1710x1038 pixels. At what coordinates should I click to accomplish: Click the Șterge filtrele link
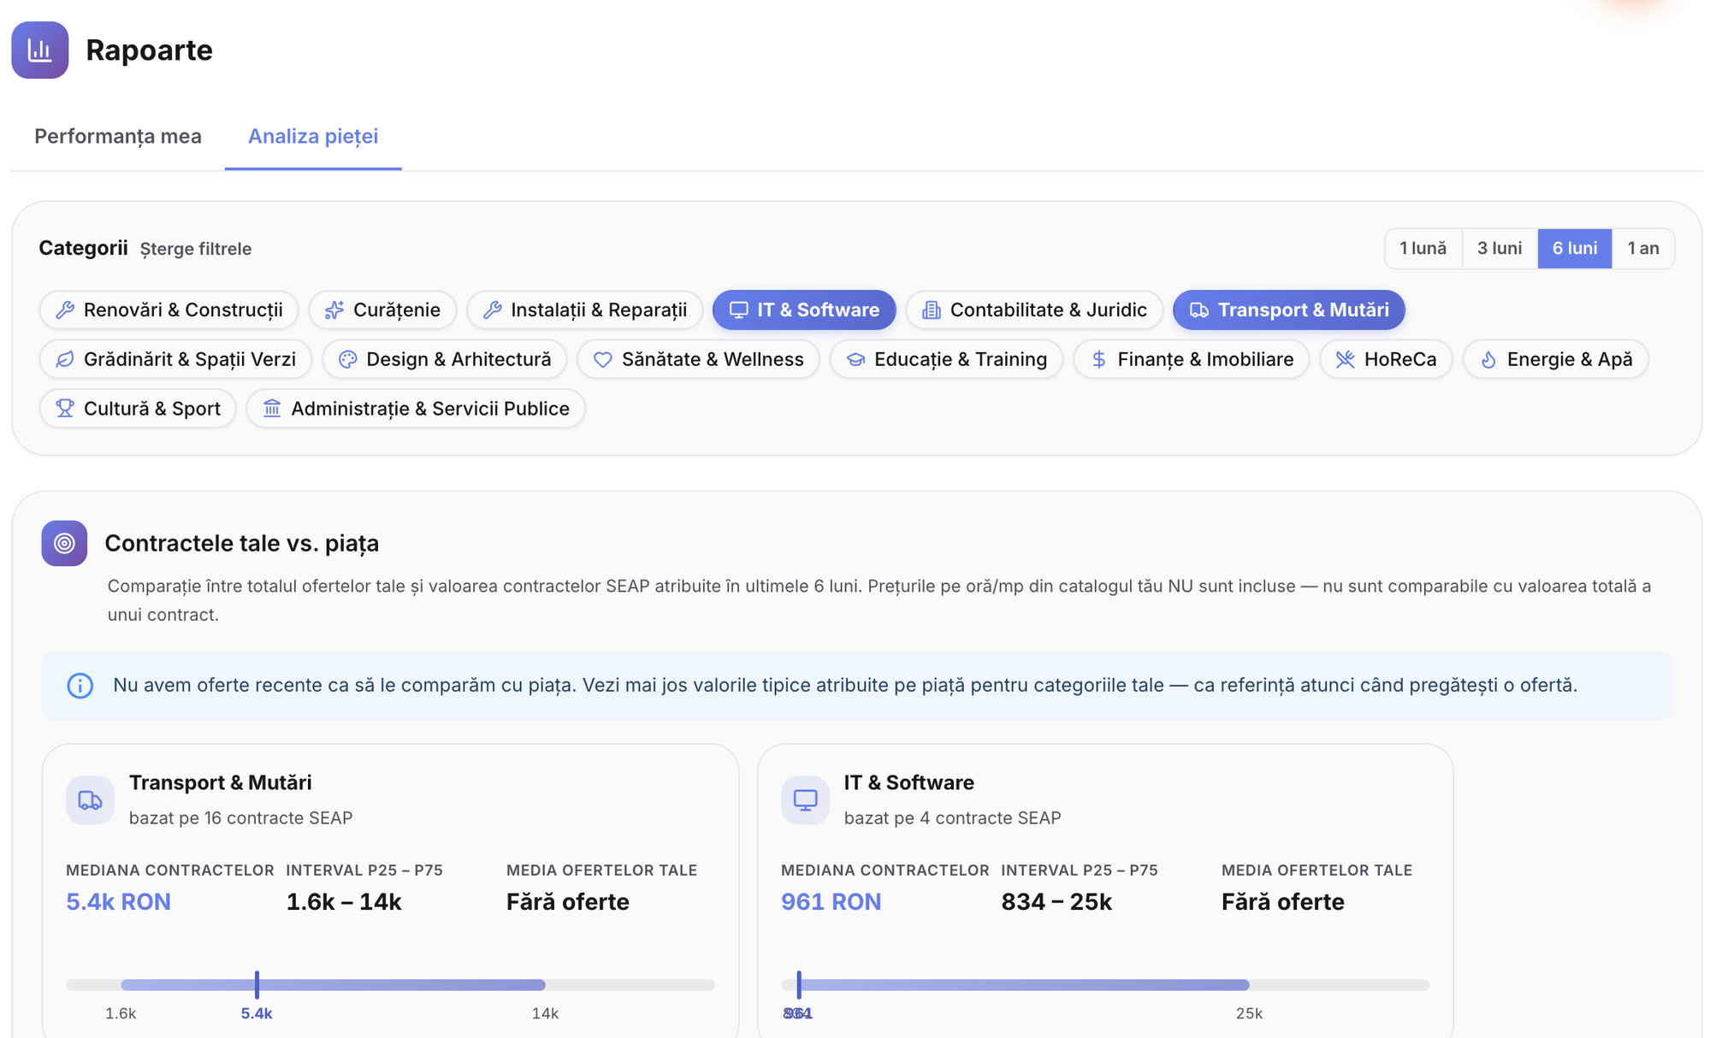click(196, 249)
